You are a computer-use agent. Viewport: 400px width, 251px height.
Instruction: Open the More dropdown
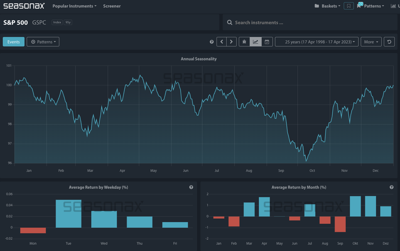[371, 42]
